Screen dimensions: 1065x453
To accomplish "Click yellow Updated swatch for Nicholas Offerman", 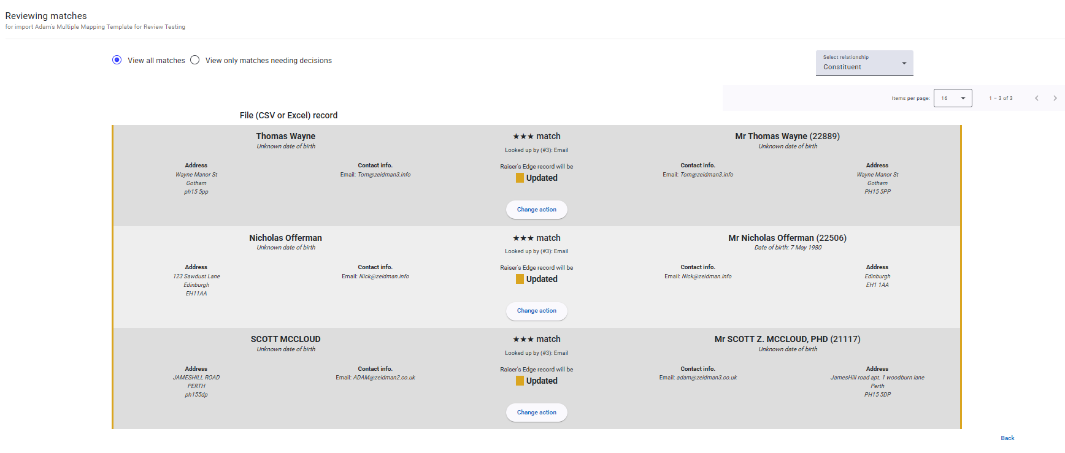I will (x=520, y=279).
